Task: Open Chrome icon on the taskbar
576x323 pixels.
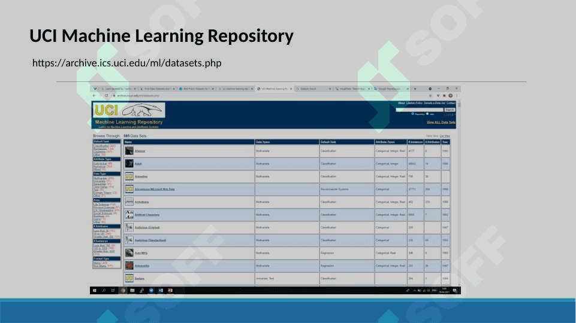Action: point(123,290)
